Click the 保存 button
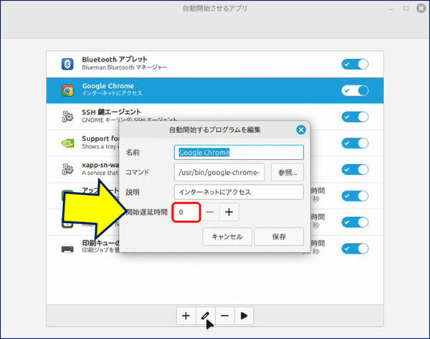Image resolution: width=430 pixels, height=339 pixels. click(279, 237)
